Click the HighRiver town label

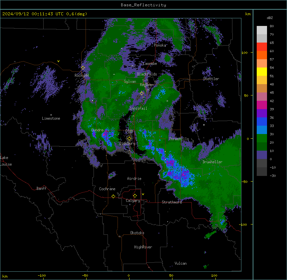143,247
